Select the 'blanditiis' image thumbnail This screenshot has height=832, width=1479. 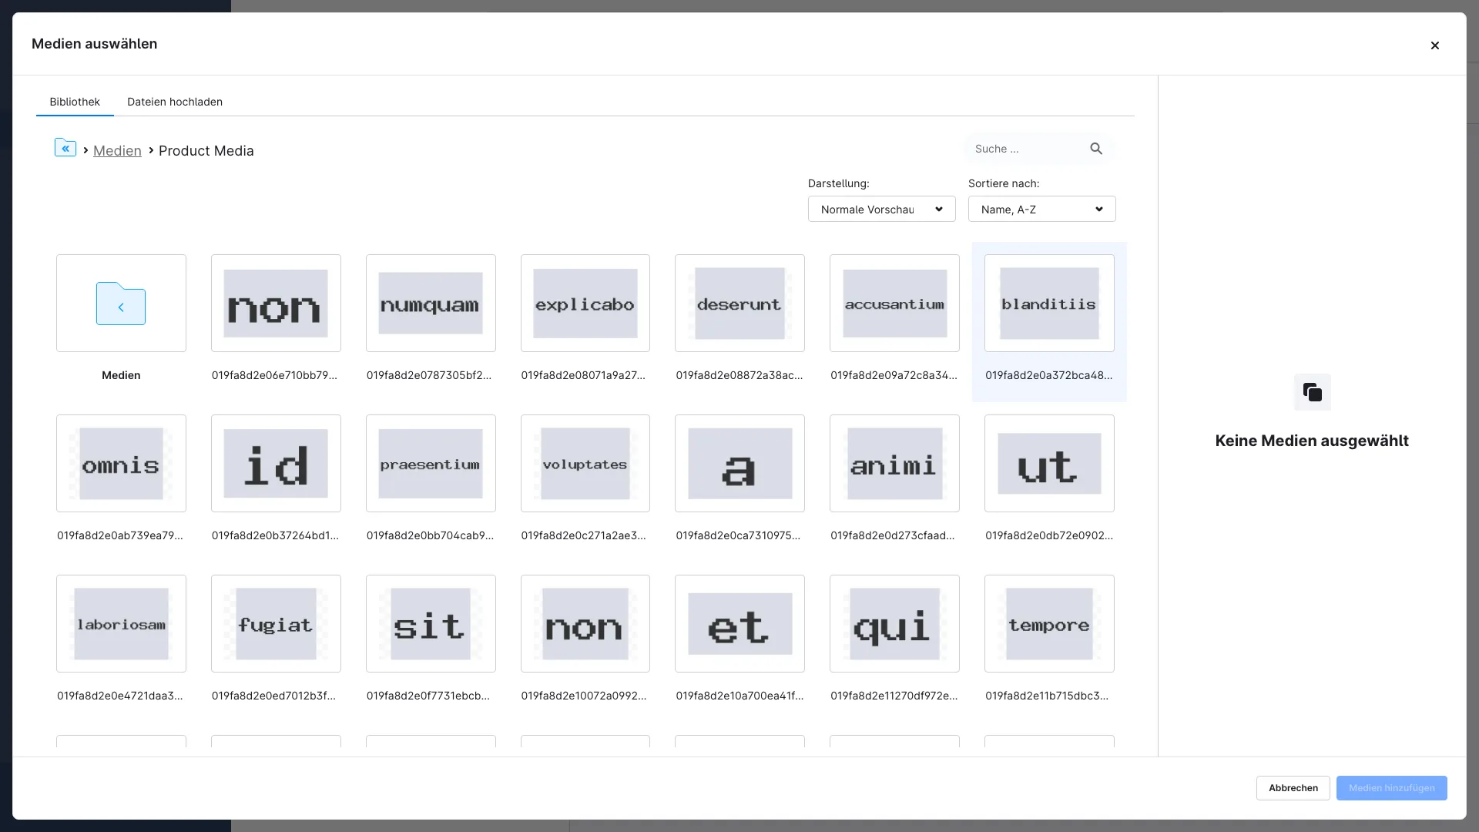tap(1049, 304)
